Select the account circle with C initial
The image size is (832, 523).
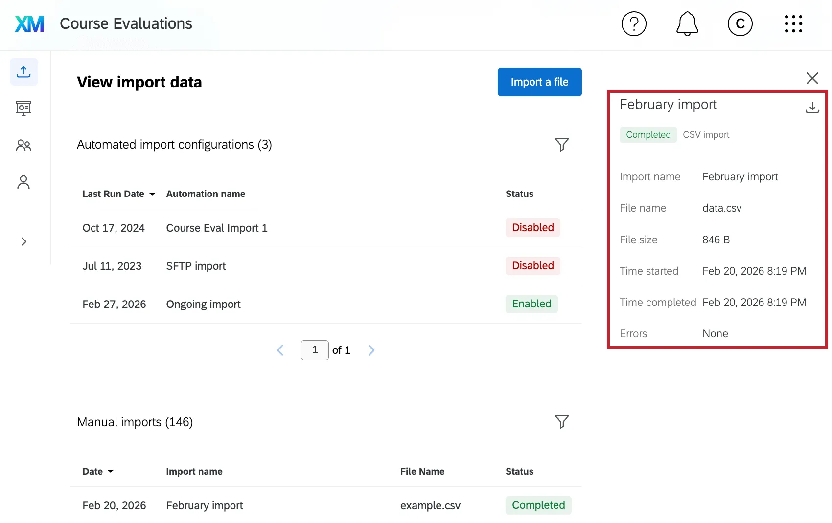(x=740, y=23)
